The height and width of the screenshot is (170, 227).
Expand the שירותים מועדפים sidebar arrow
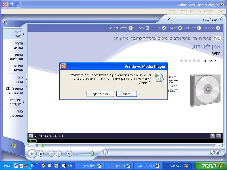(x=24, y=102)
